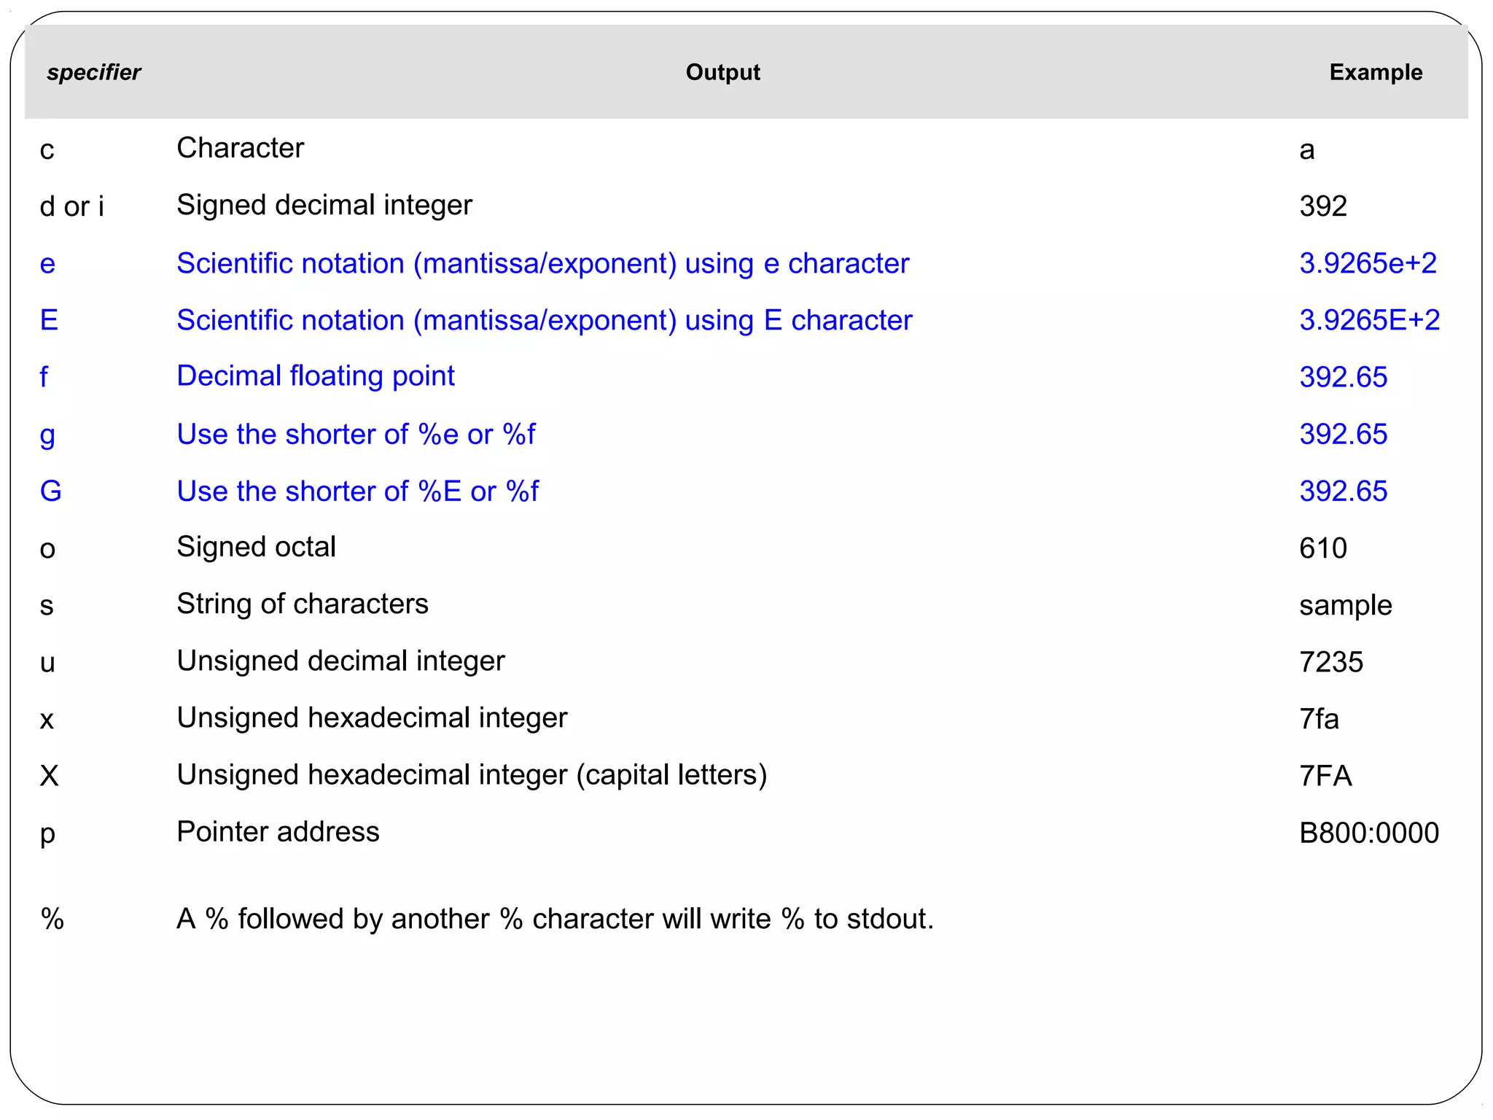Click 'Decimal floating point' description
1493x1120 pixels.
316,376
